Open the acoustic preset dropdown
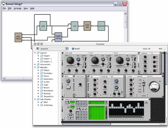 pos(54,49)
